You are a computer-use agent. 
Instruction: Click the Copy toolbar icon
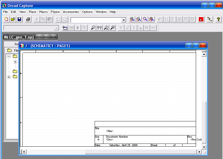[x=43, y=19]
